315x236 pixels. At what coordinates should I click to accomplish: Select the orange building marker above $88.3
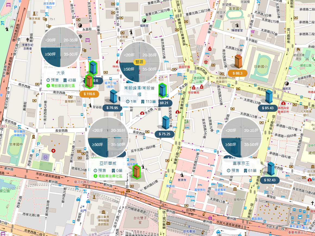click(x=238, y=61)
